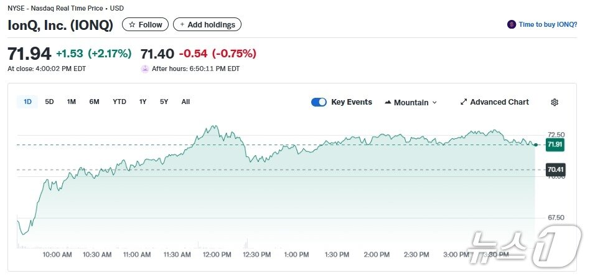Image resolution: width=590 pixels, height=276 pixels.
Task: Click the Add holdings button
Action: 207,25
